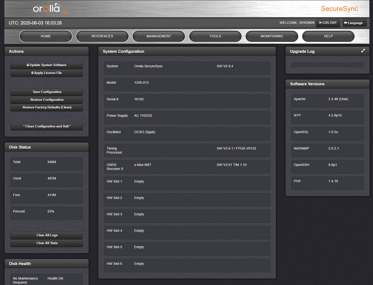
Task: Open the Language dropdown
Action: [x=354, y=23]
